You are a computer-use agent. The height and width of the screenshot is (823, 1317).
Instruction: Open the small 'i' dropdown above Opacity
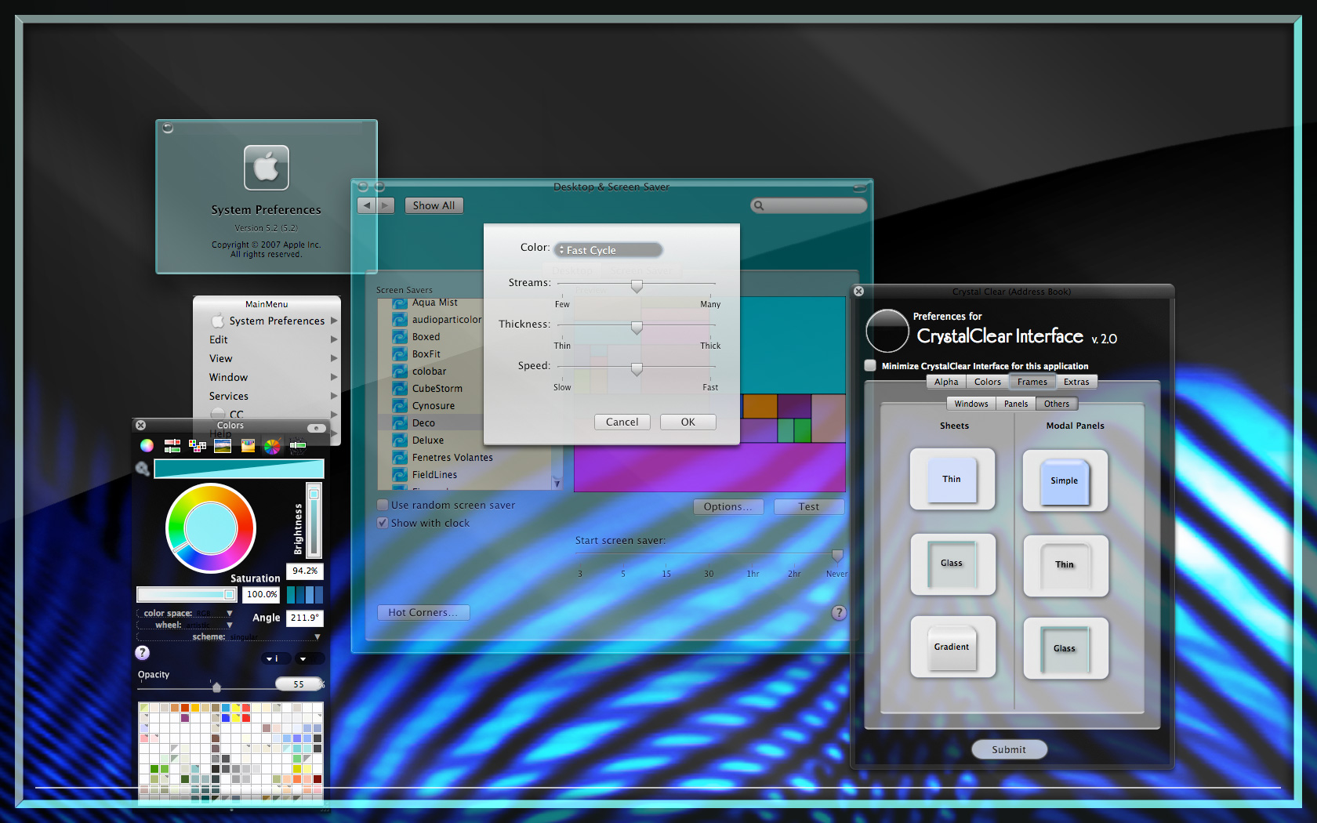(276, 658)
